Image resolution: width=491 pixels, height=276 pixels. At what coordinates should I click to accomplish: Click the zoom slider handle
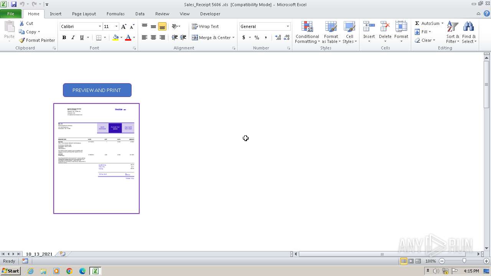pos(464,261)
